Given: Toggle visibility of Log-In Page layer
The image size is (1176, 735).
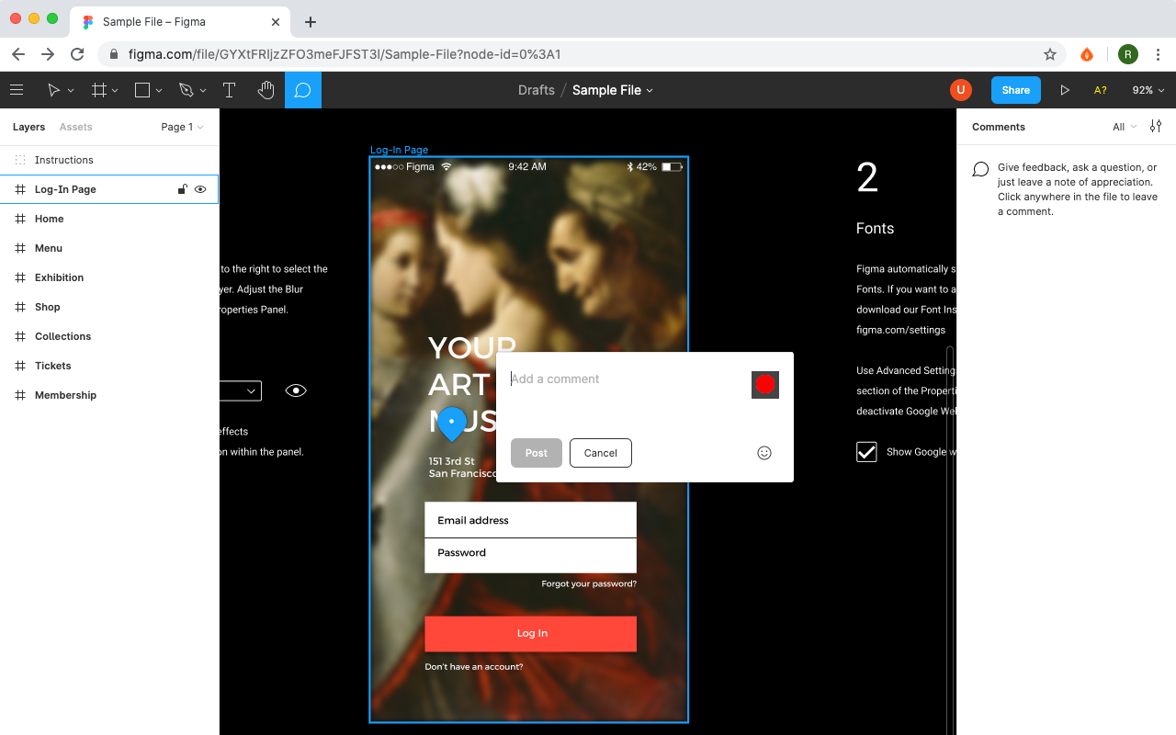Looking at the screenshot, I should tap(200, 189).
